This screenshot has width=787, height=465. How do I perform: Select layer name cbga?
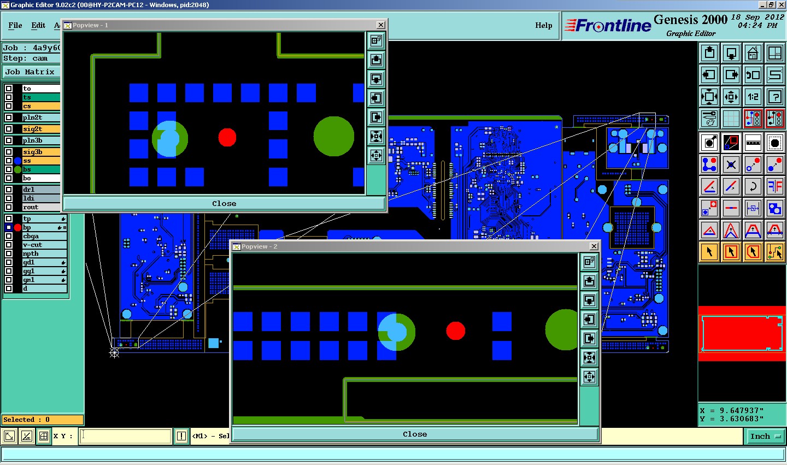click(x=44, y=236)
